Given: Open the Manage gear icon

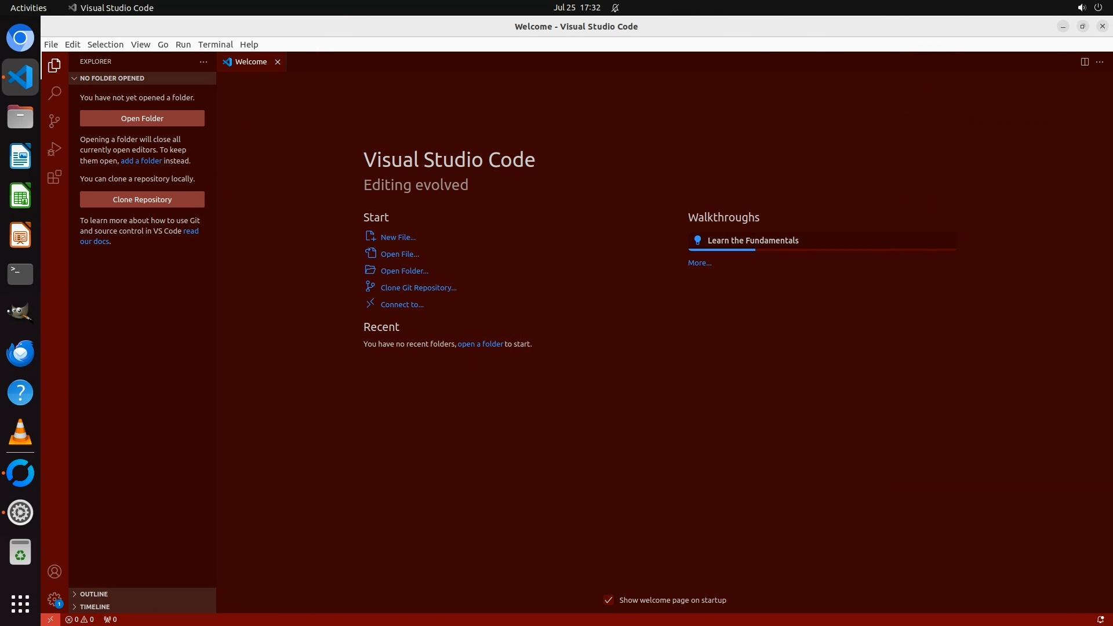Looking at the screenshot, I should pos(54,599).
